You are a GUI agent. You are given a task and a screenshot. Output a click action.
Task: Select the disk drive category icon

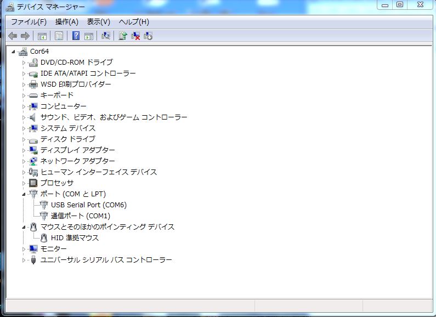[x=33, y=140]
